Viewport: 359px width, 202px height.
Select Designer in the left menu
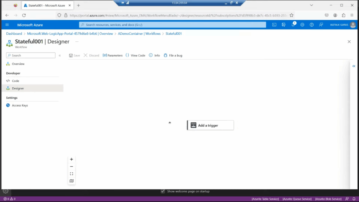pos(32,88)
